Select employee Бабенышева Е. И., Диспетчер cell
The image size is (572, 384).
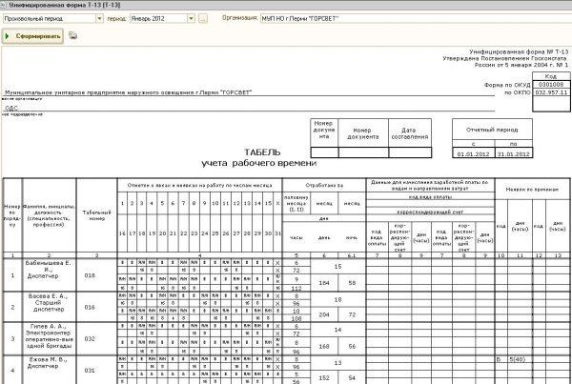point(50,275)
